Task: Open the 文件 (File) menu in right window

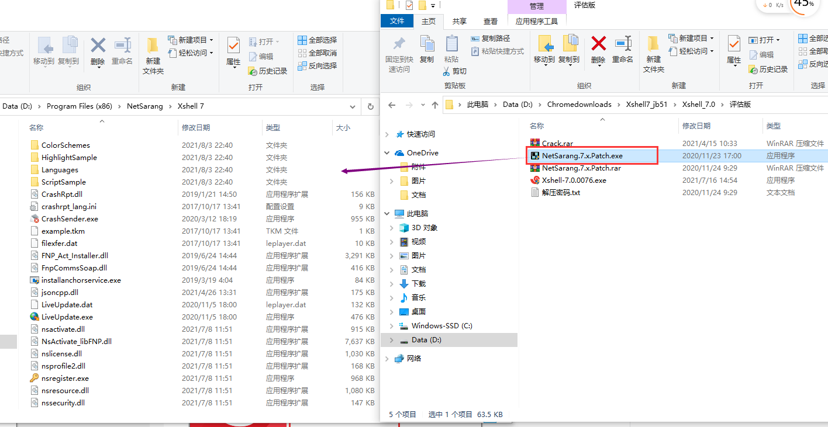Action: click(397, 20)
